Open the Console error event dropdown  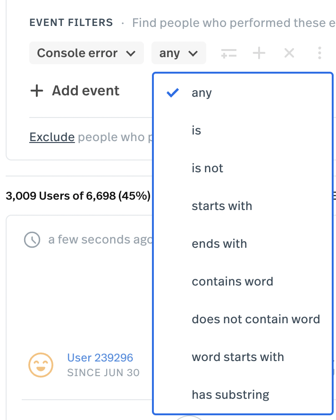(86, 53)
